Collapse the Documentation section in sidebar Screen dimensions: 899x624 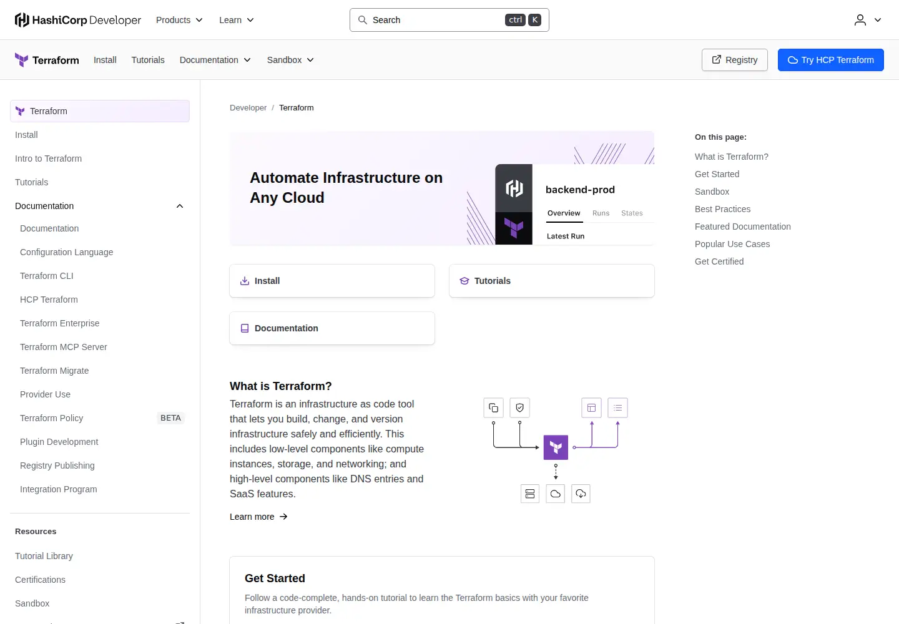click(180, 206)
